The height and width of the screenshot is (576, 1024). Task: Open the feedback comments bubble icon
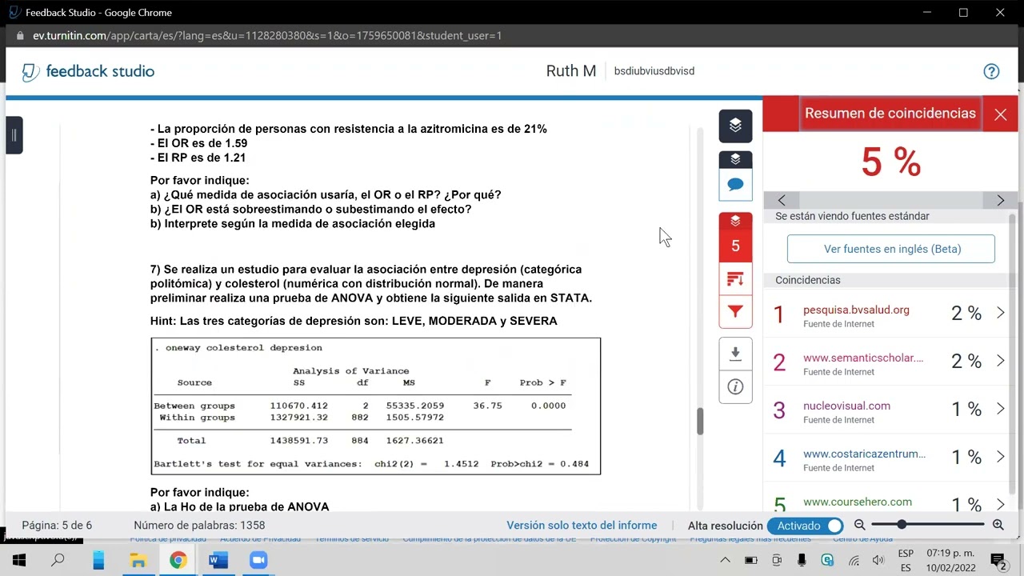(735, 185)
